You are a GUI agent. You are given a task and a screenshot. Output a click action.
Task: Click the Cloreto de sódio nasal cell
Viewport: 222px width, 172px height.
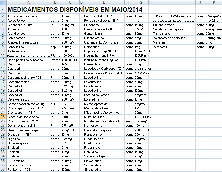coord(23,117)
